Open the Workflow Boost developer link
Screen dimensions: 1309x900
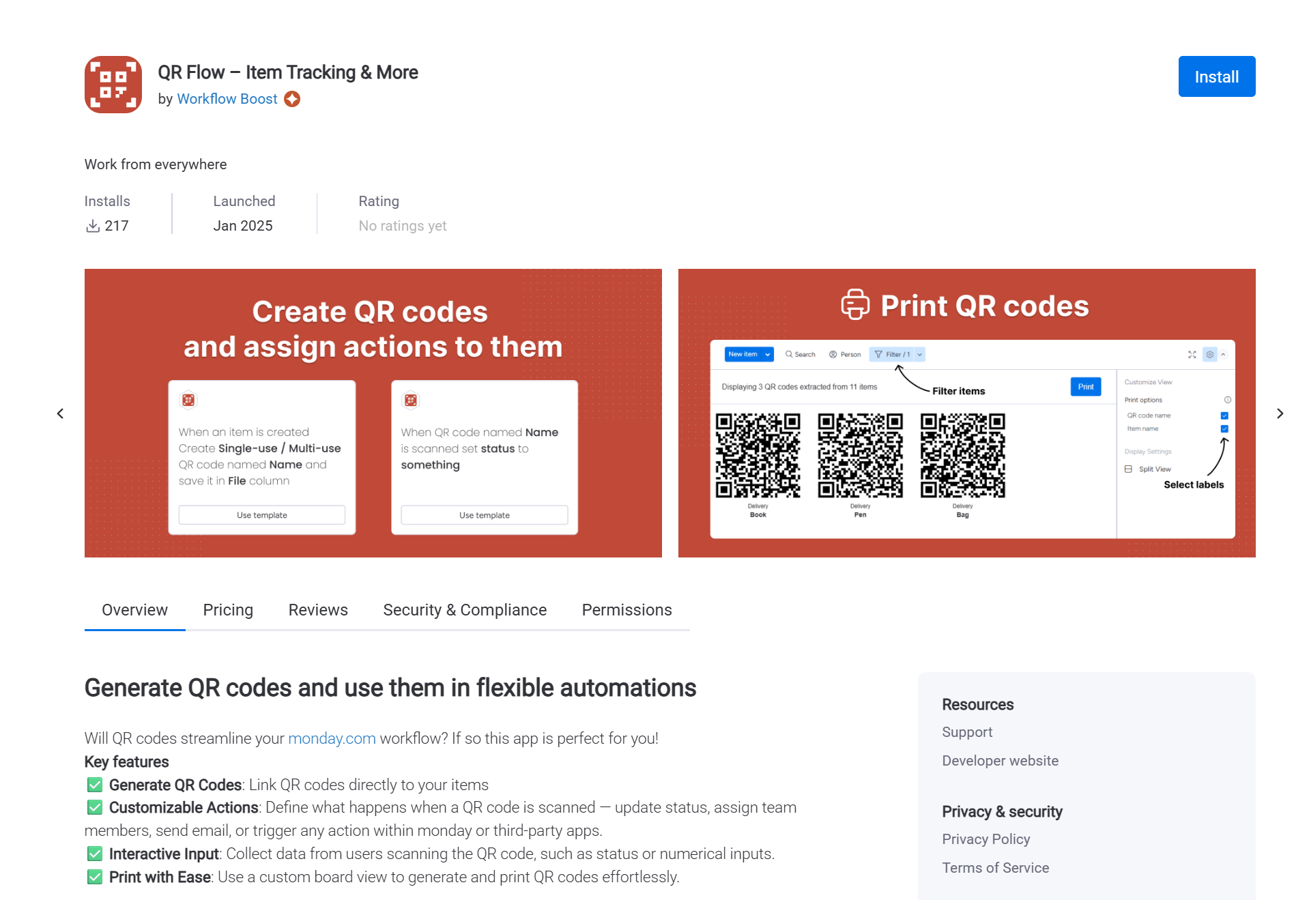pyautogui.click(x=227, y=99)
